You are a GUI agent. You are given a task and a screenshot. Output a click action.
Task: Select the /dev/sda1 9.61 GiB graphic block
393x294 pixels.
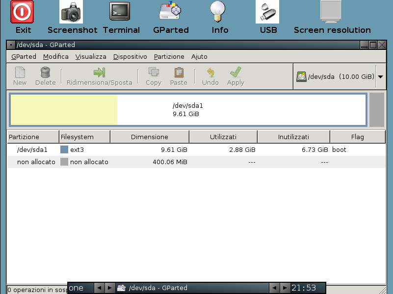(188, 110)
